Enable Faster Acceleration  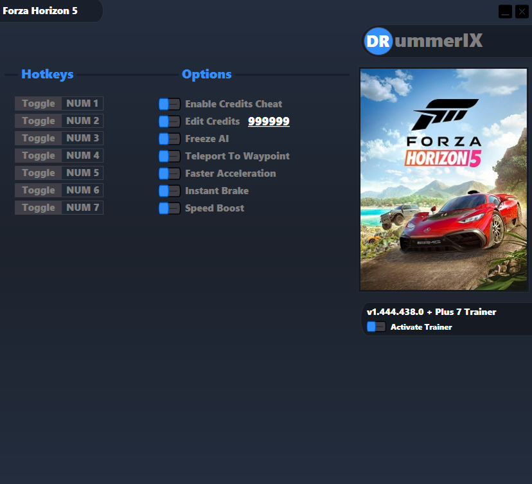pos(169,174)
